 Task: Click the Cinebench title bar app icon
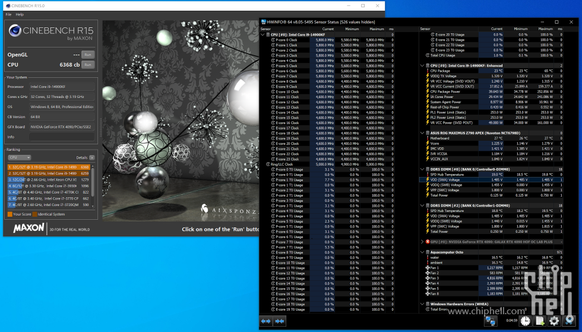(8, 5)
